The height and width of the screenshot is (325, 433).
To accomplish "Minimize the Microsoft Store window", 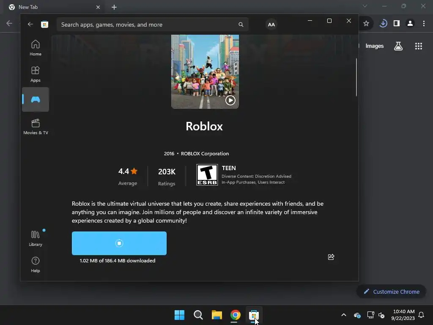I will (x=310, y=21).
